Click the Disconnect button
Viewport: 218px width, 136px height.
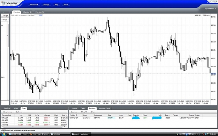34,5
